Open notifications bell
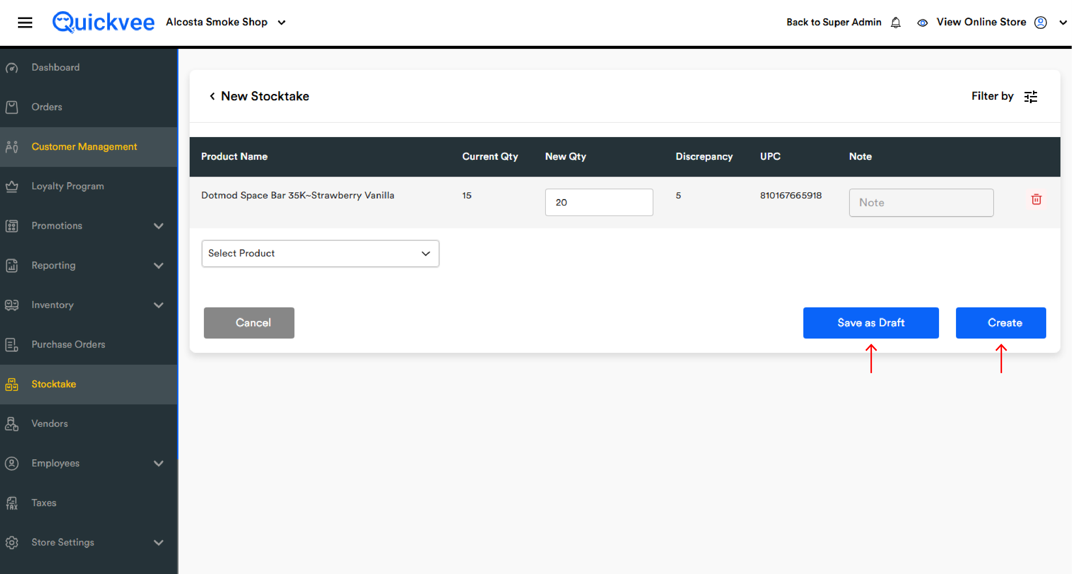Viewport: 1072px width, 574px height. point(896,22)
